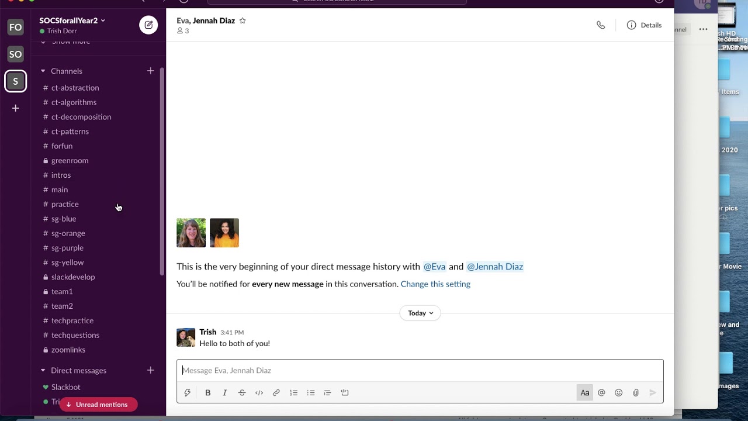Open Trish's profile from message name
This screenshot has height=421, width=748.
coord(207,332)
